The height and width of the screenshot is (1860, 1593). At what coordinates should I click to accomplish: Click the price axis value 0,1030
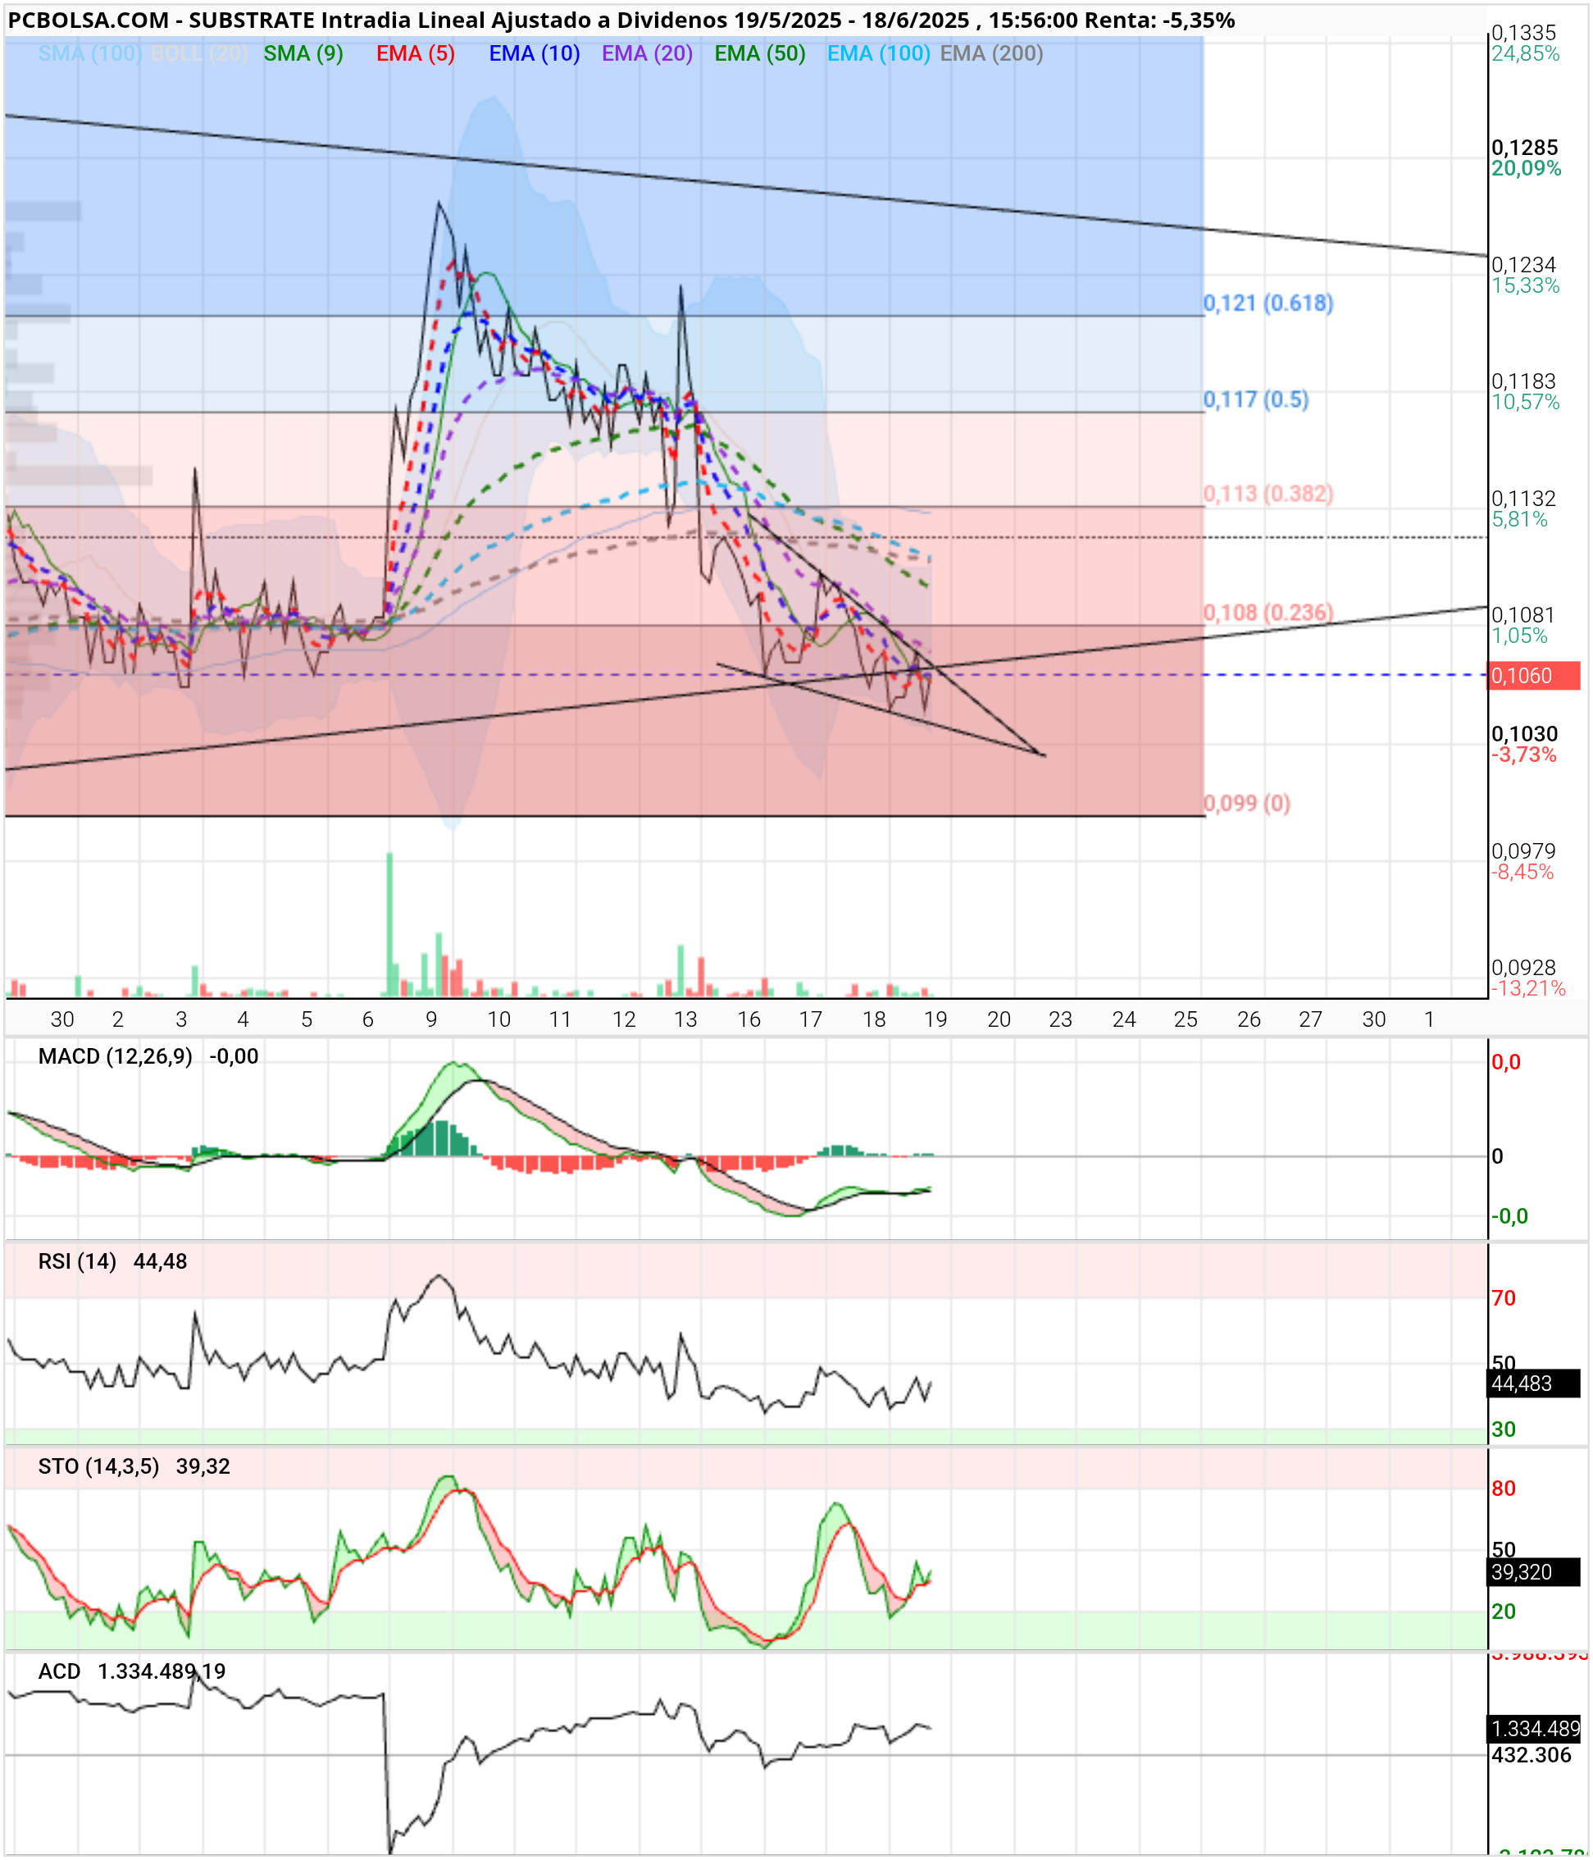(x=1525, y=734)
